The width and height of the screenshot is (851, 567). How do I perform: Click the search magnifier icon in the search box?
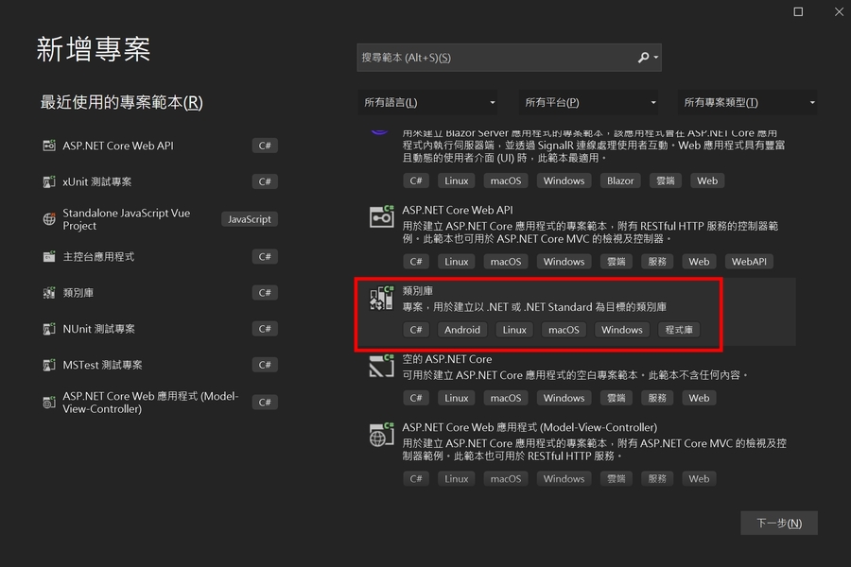pyautogui.click(x=642, y=58)
